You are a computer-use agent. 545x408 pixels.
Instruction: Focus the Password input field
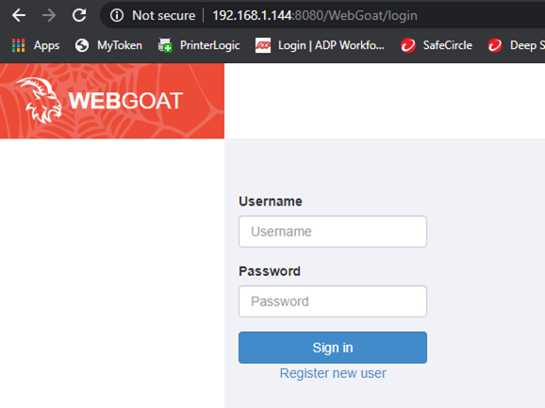(333, 302)
